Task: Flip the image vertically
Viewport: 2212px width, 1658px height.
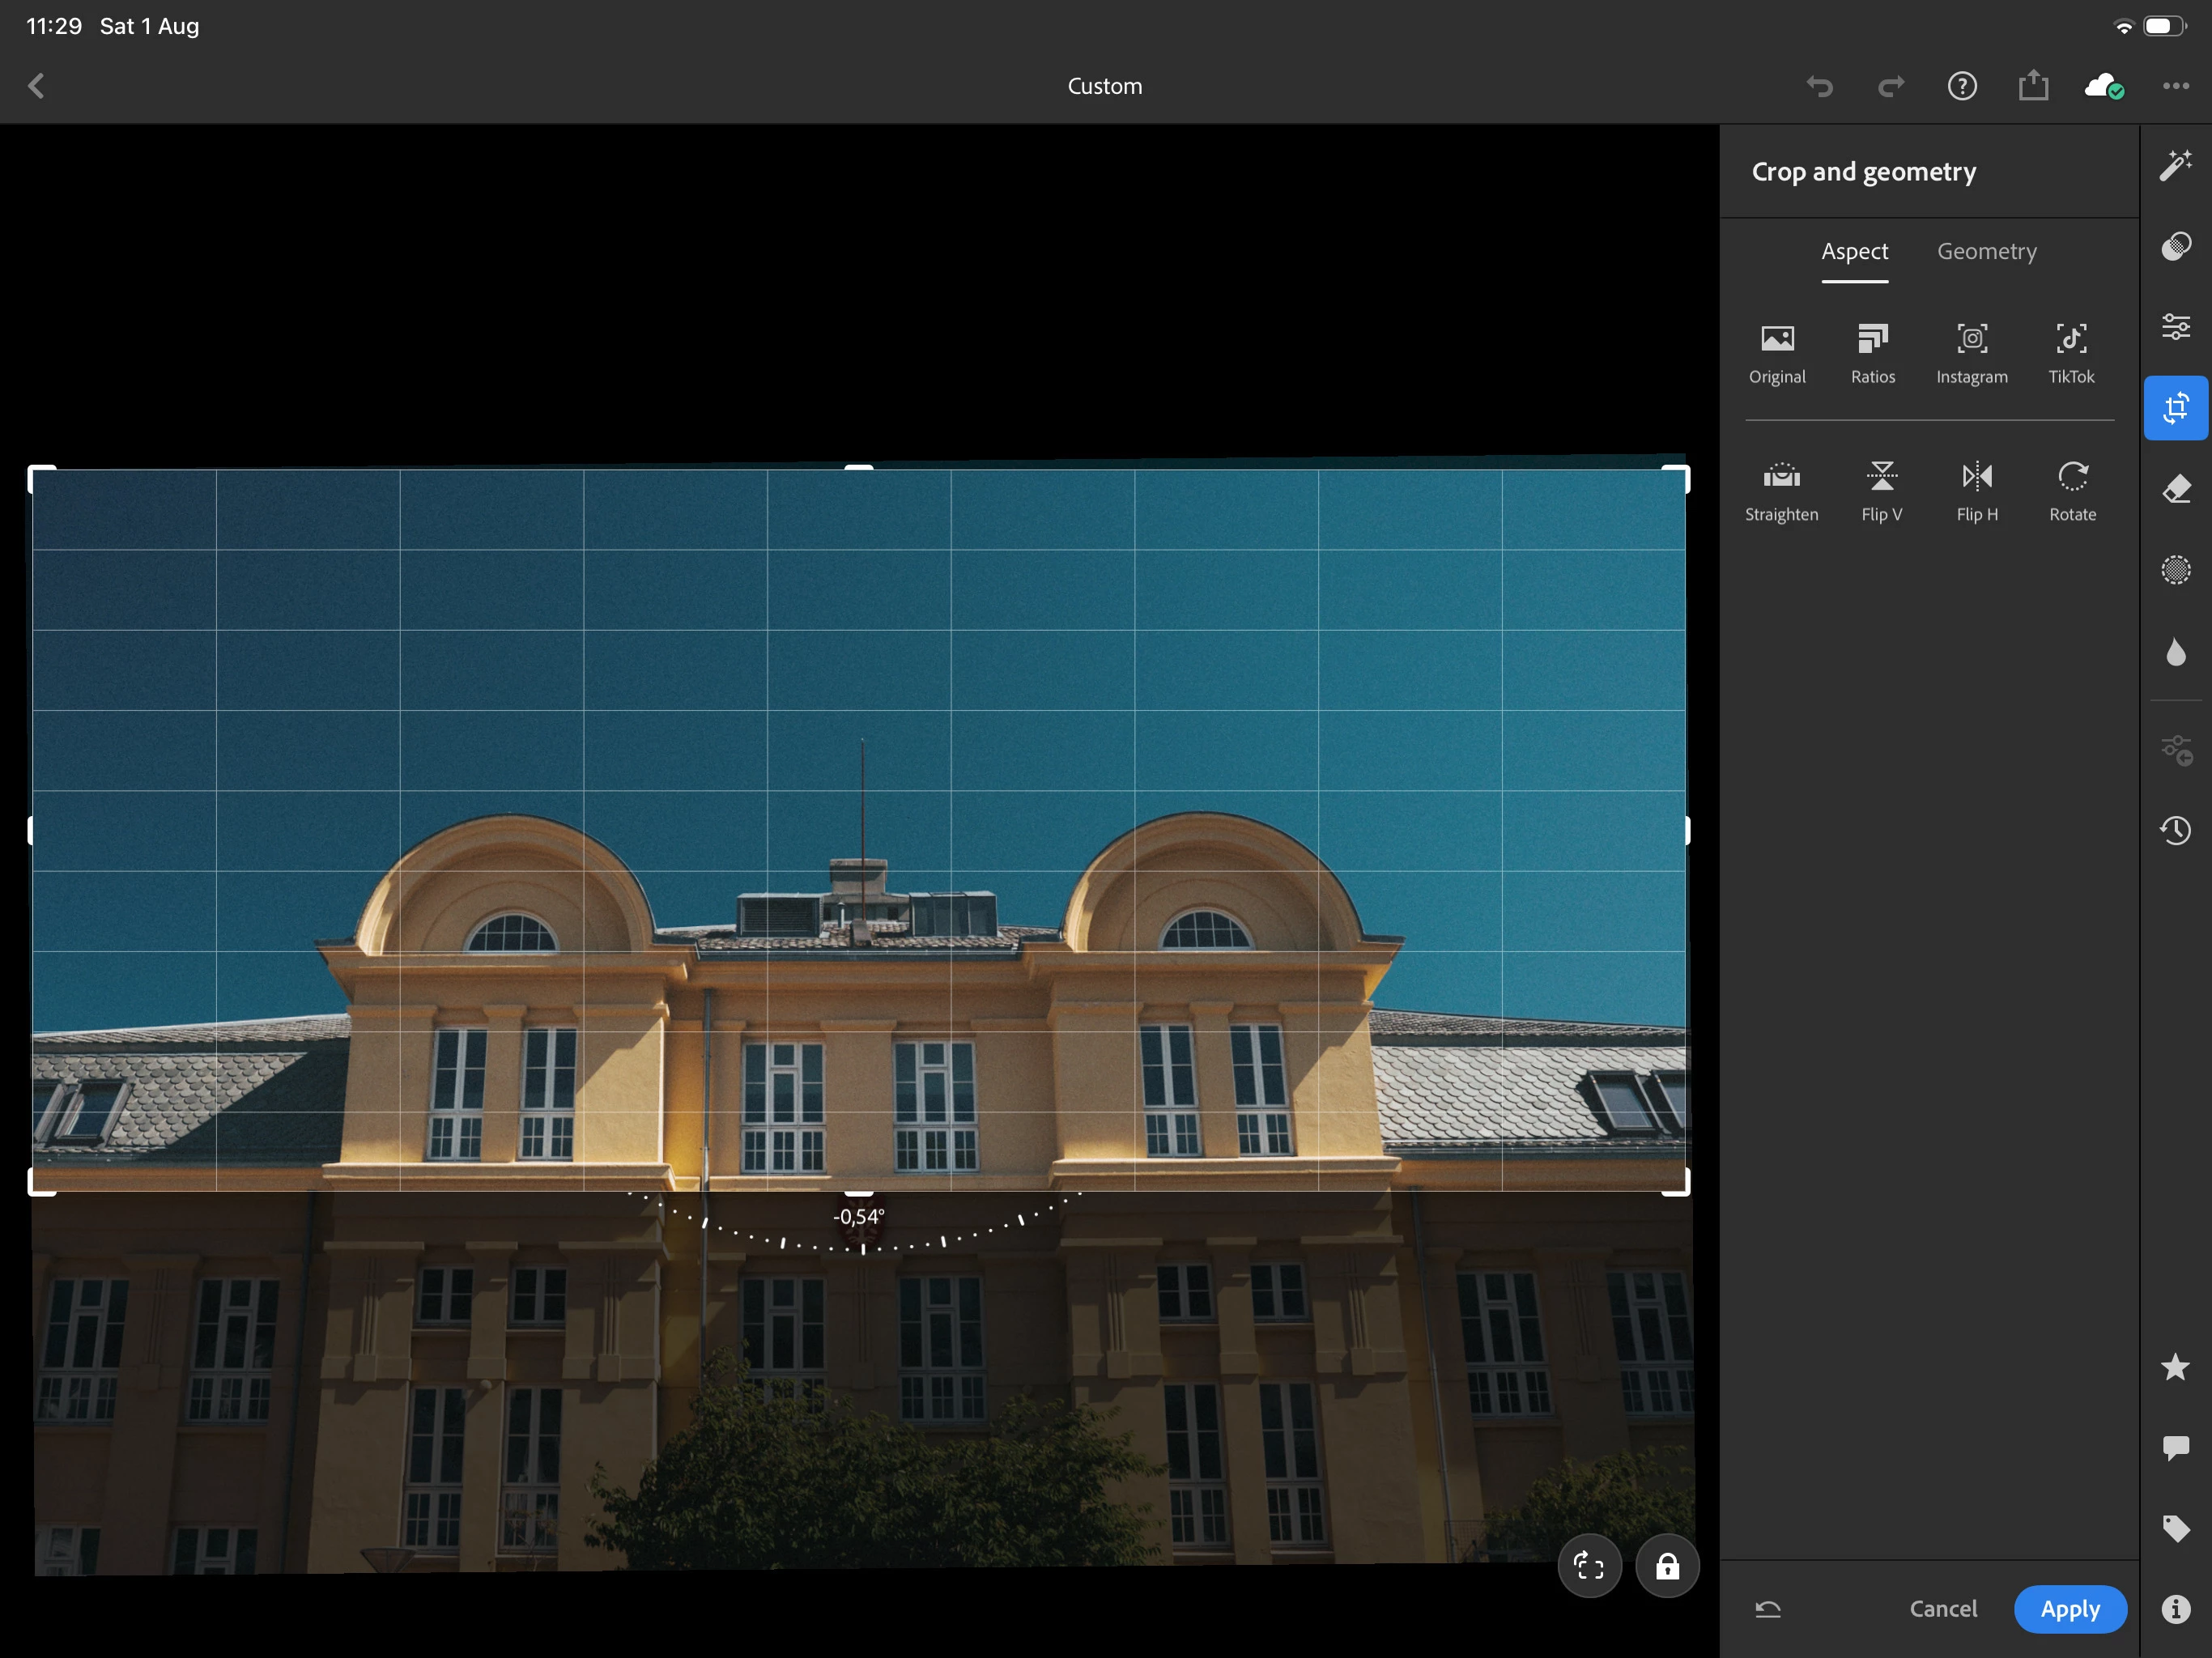Action: coord(1881,492)
